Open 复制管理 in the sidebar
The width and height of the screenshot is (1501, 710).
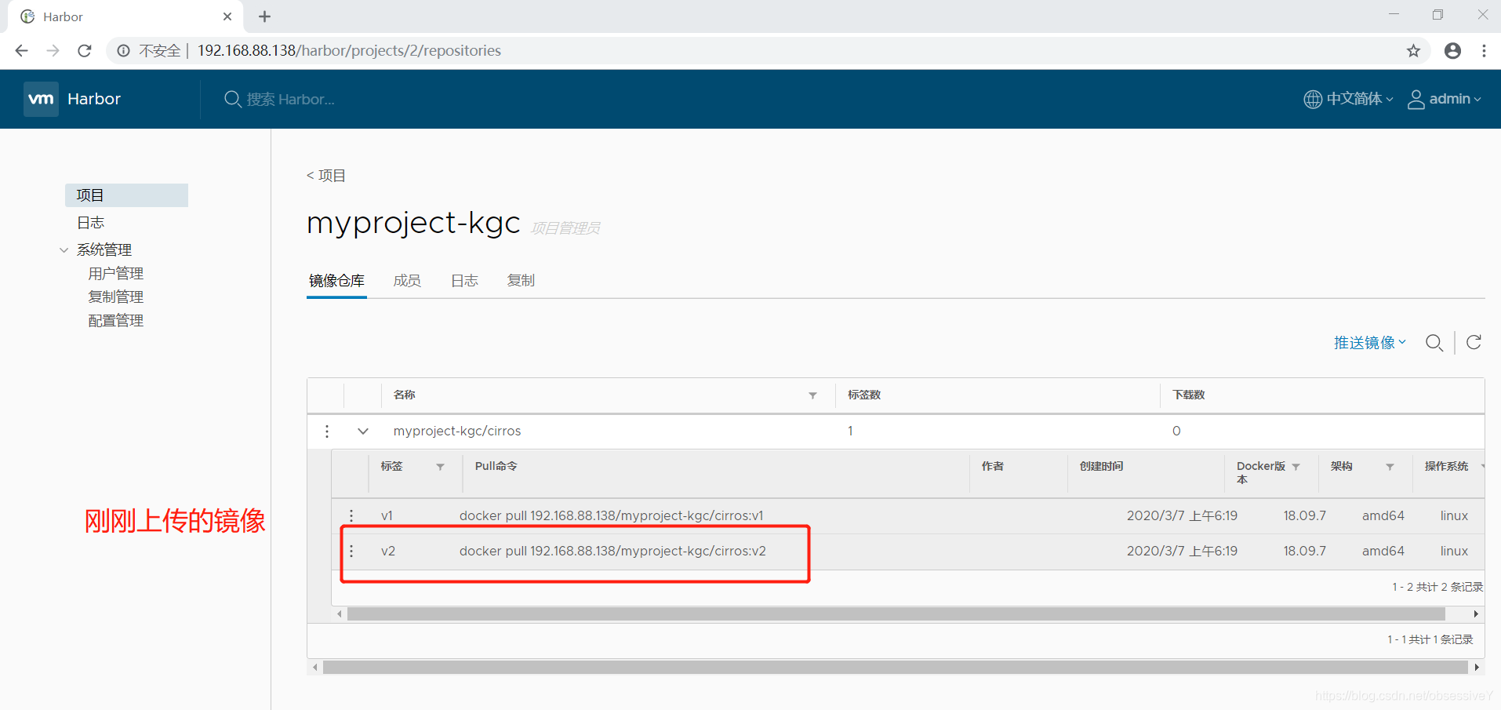pos(115,297)
